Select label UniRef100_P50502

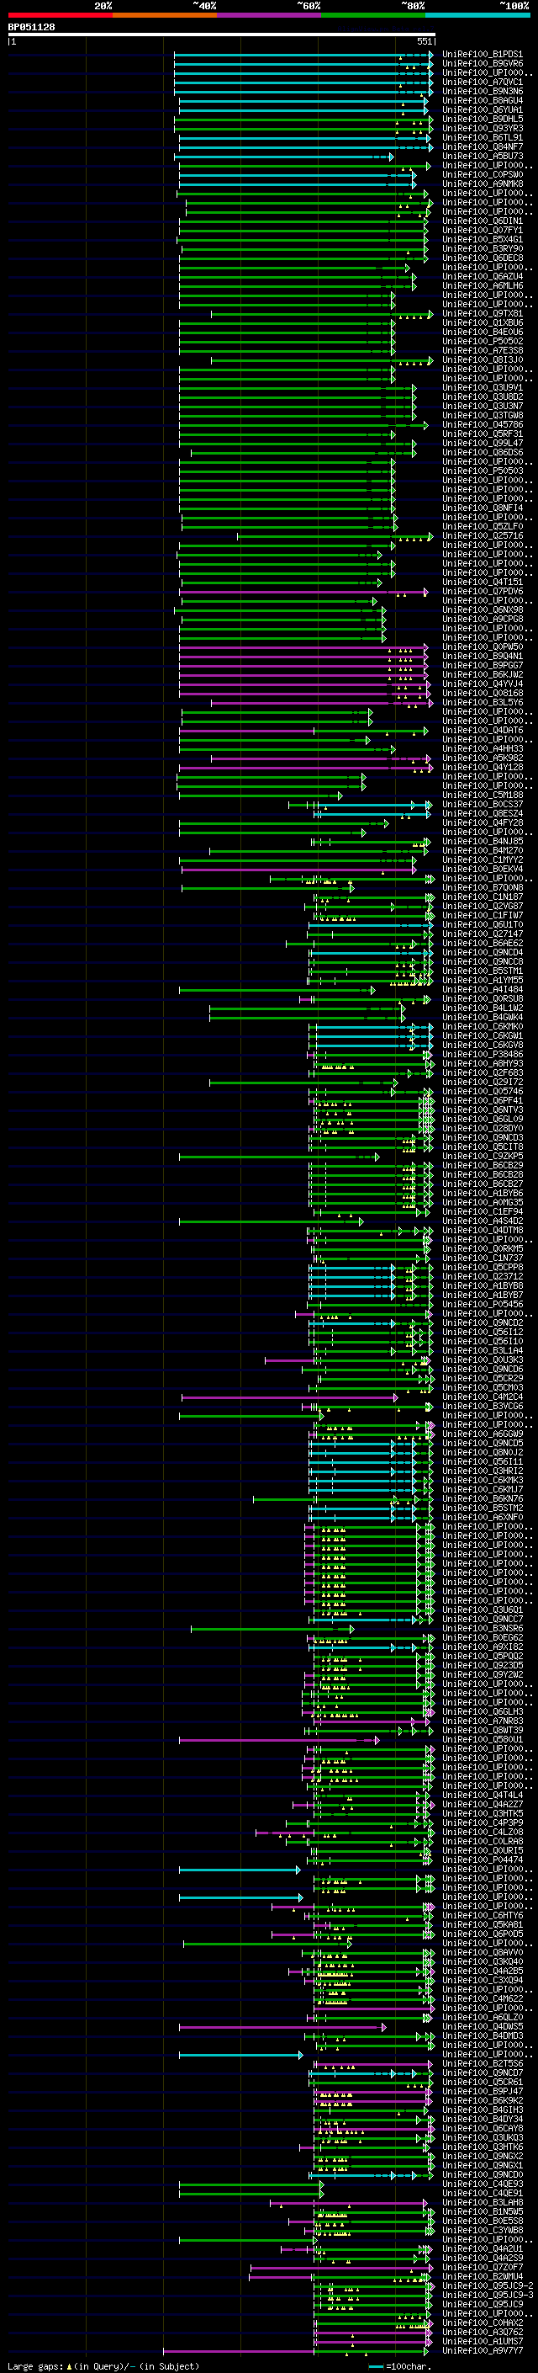(x=483, y=341)
